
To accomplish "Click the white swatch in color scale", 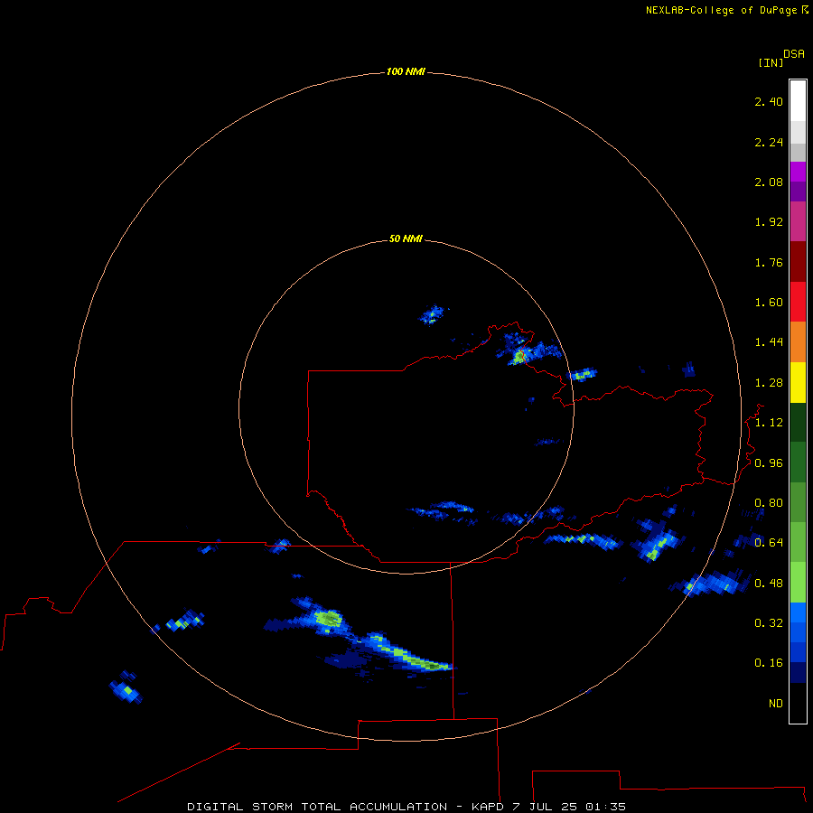I will point(798,101).
